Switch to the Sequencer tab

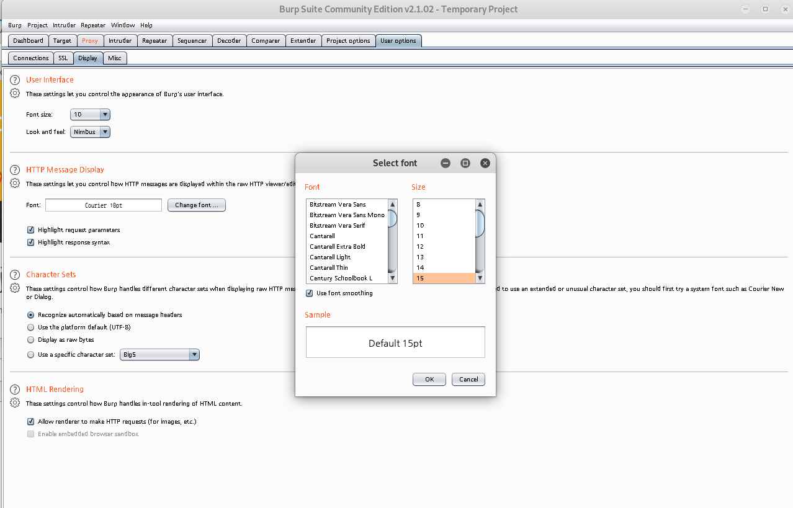click(192, 41)
